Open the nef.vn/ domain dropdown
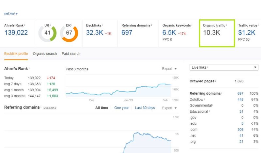 click(11, 14)
